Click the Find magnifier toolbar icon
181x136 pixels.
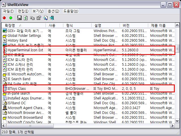[x=45, y=18]
